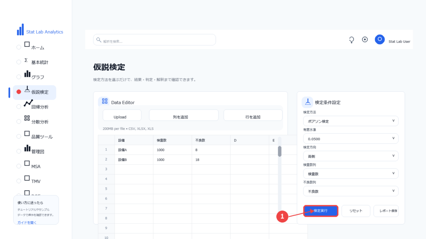Image resolution: width=426 pixels, height=239 pixels.
Task: Click the square icon for 品質ツール
Action: 27,134
